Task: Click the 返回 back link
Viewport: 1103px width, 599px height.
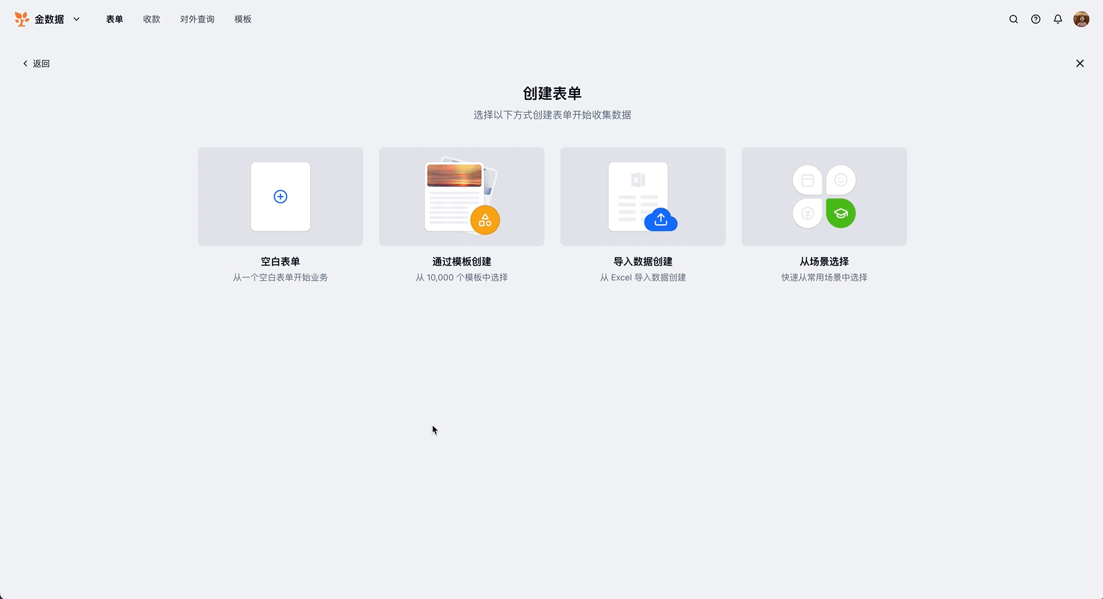Action: 36,63
